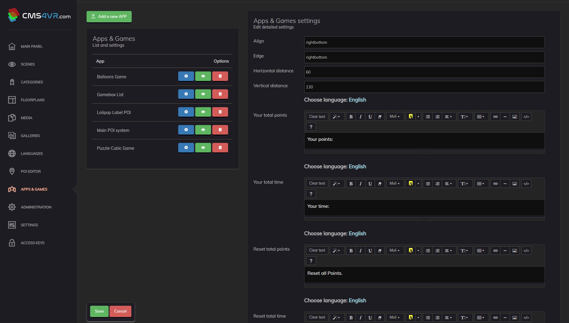The width and height of the screenshot is (569, 323).
Task: Click Add a new APP button
Action: pyautogui.click(x=109, y=16)
